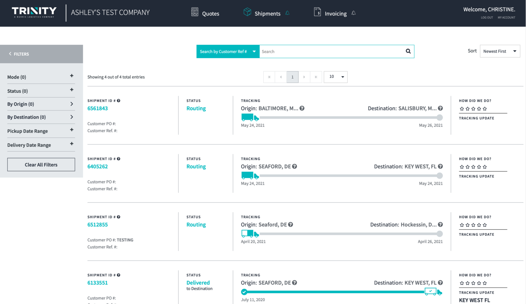Click the Shipments notification bell icon

tap(287, 13)
